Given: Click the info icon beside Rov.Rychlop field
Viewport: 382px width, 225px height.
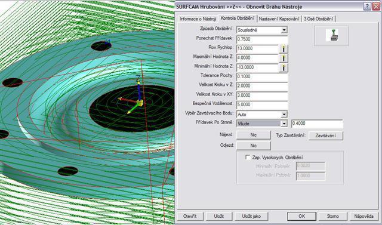Looking at the screenshot, I should pyautogui.click(x=283, y=49).
